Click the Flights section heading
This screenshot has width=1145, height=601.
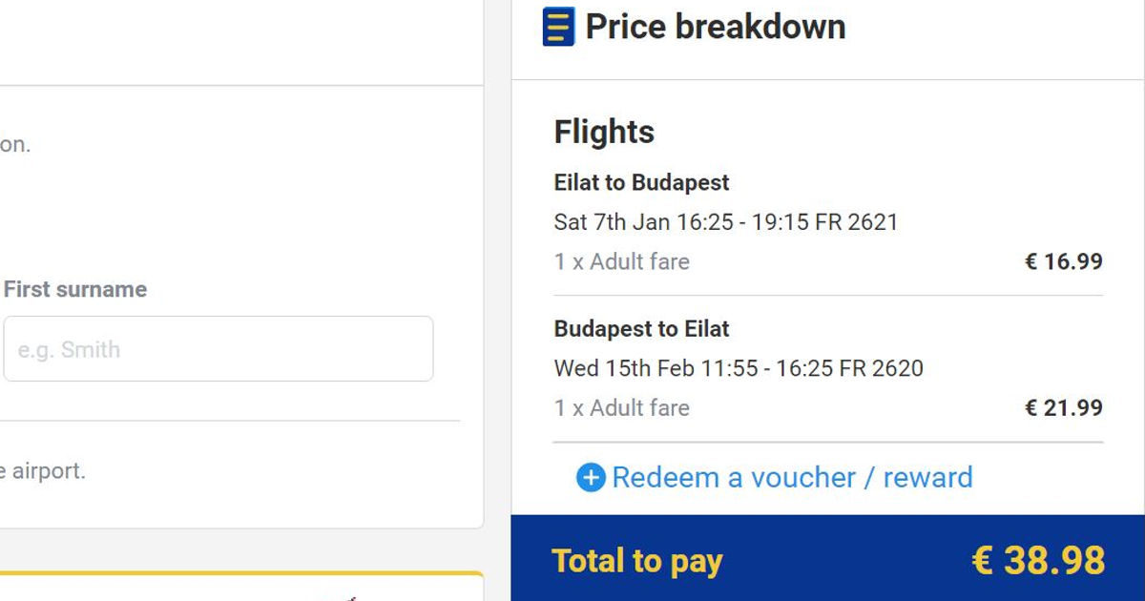click(604, 132)
